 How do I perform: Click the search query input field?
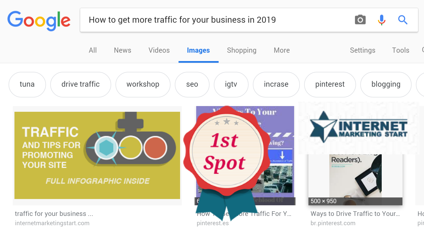coord(216,20)
